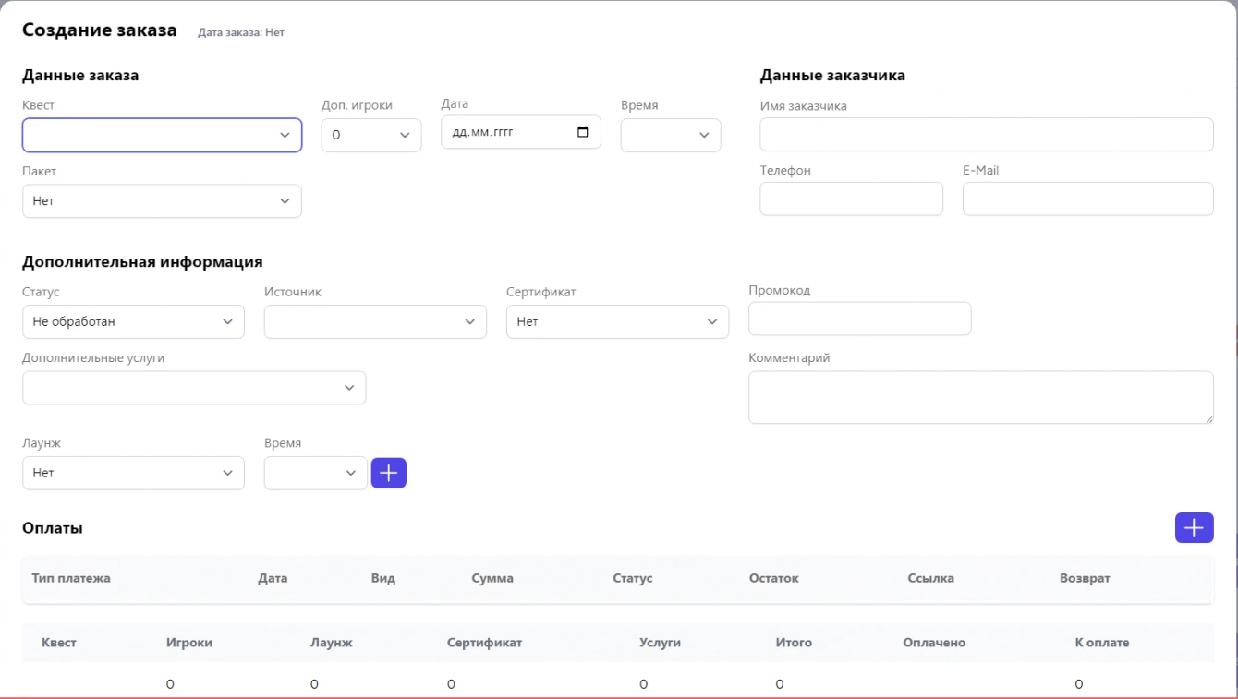The image size is (1238, 699).
Task: Click the Тип платежа column header
Action: click(x=71, y=578)
